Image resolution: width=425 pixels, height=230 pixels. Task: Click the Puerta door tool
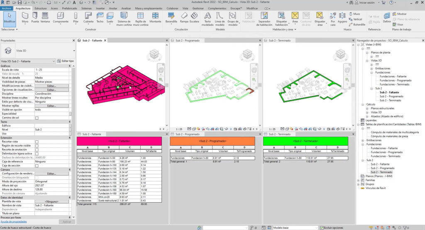click(35, 17)
